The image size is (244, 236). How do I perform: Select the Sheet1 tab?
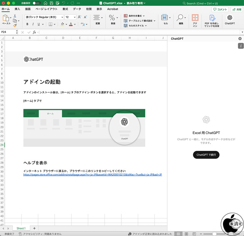click(x=21, y=228)
